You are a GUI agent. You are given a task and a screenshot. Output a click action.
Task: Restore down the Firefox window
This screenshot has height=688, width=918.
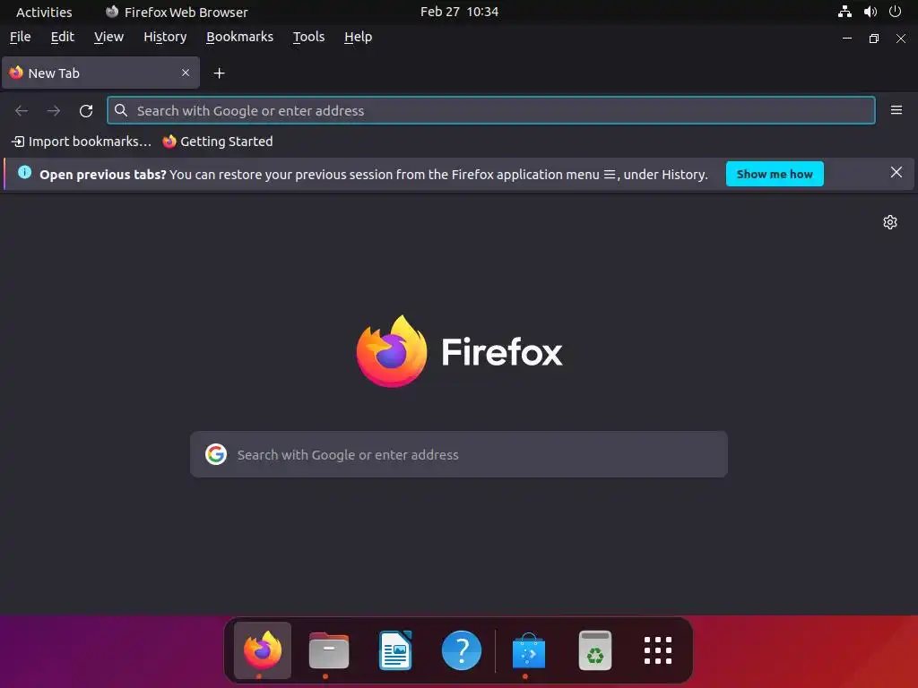point(873,39)
